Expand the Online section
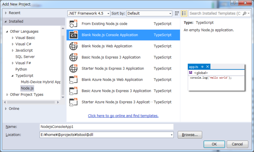Screen dimensions: 254x152 click(x=6, y=109)
